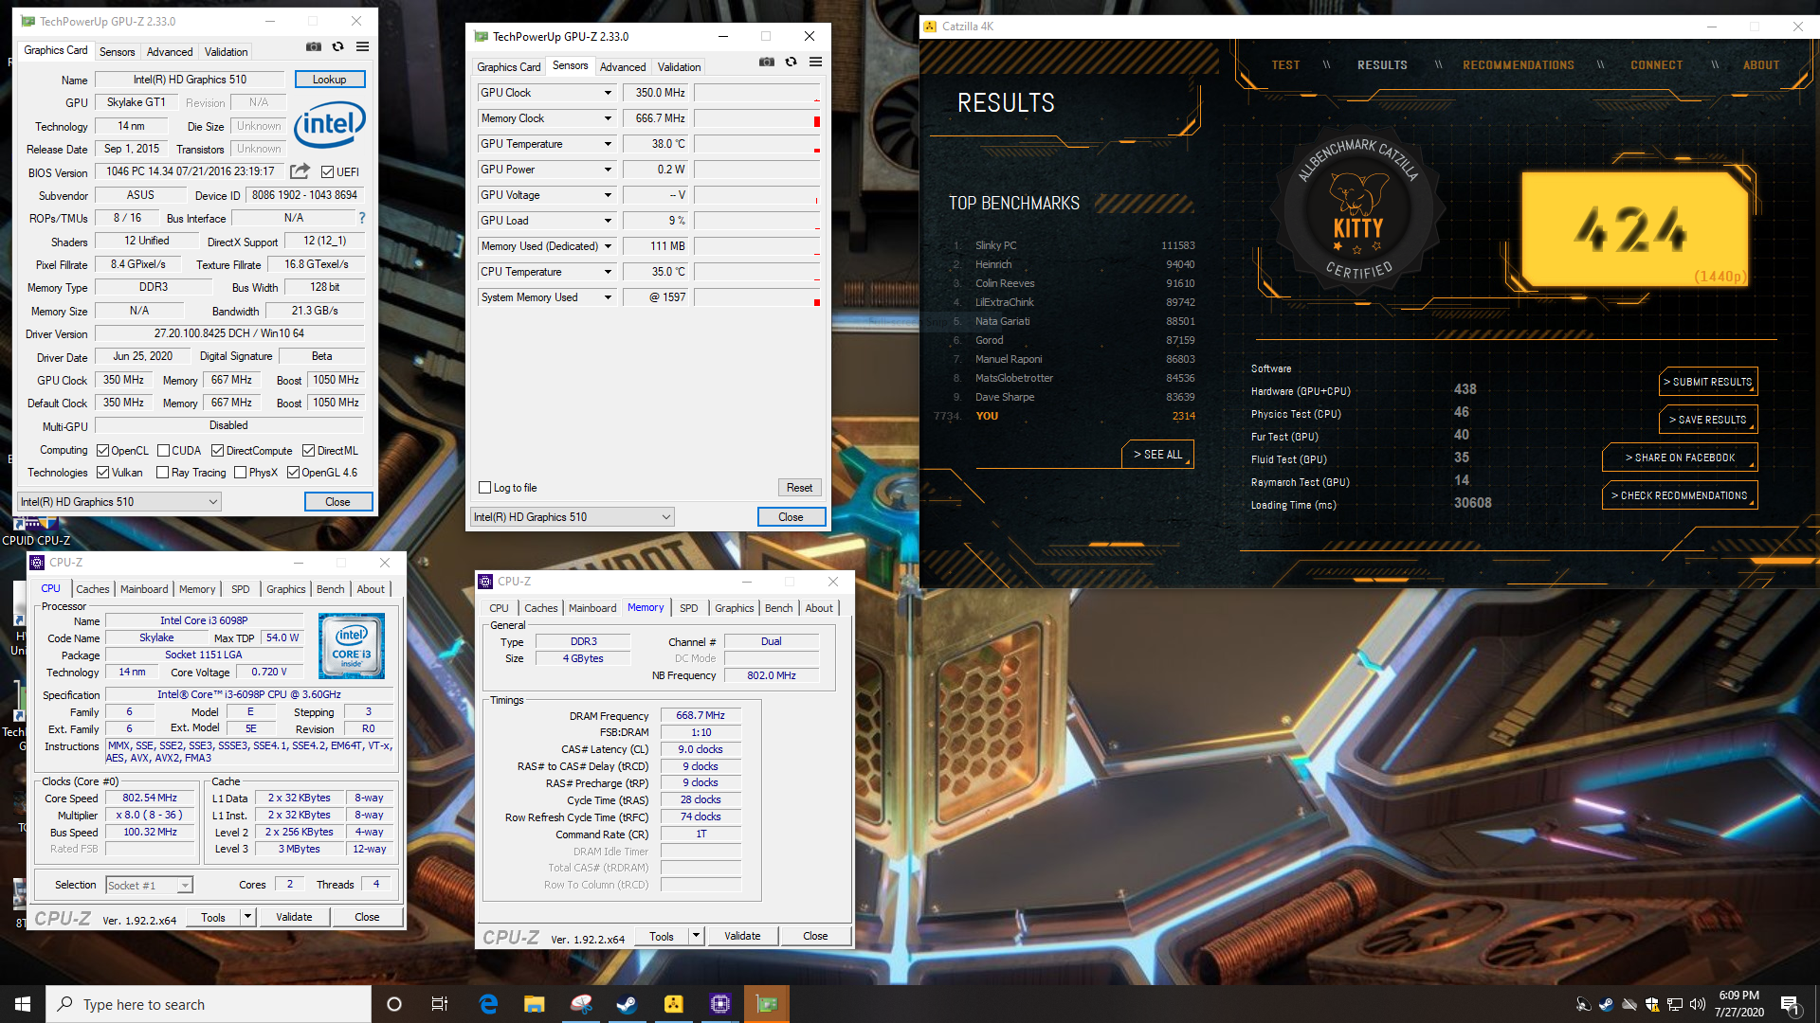Open the CONNECT tab in Catzilla
This screenshot has height=1023, width=1820.
click(x=1656, y=65)
